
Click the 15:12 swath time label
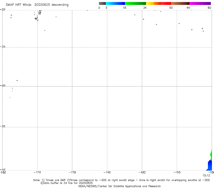(x=206, y=176)
